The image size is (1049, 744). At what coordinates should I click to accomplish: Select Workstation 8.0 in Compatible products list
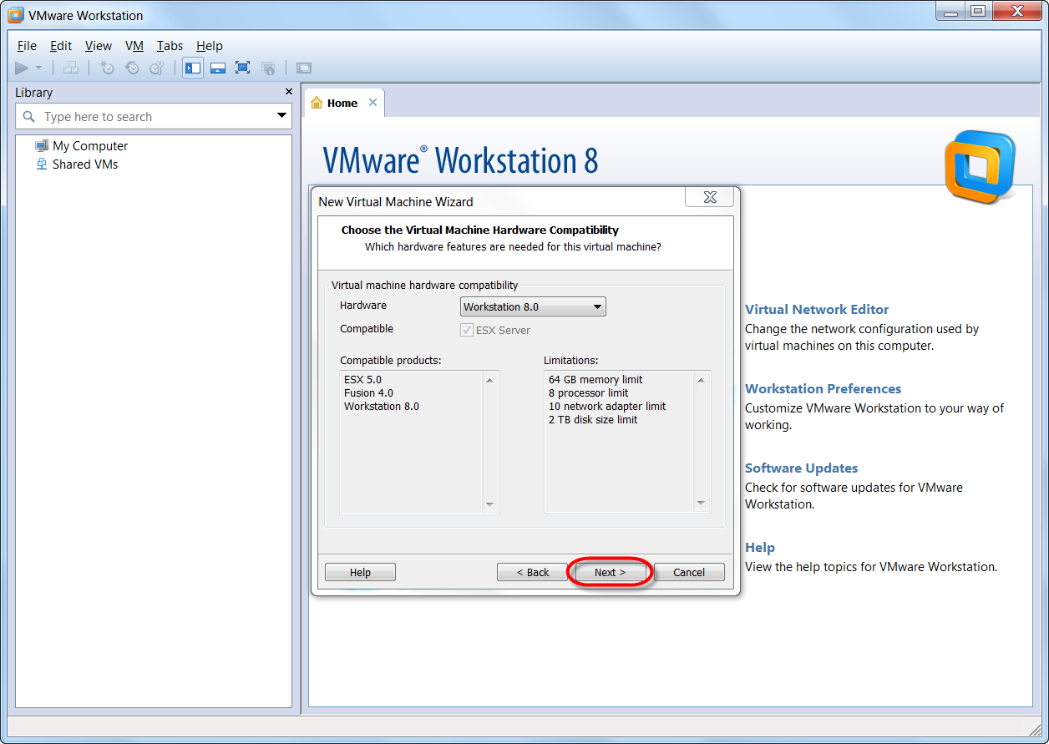pos(382,406)
